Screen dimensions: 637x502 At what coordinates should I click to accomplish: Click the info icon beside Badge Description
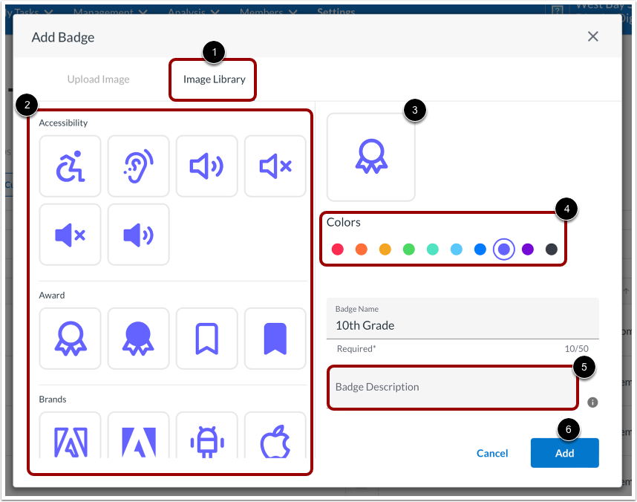coord(592,402)
